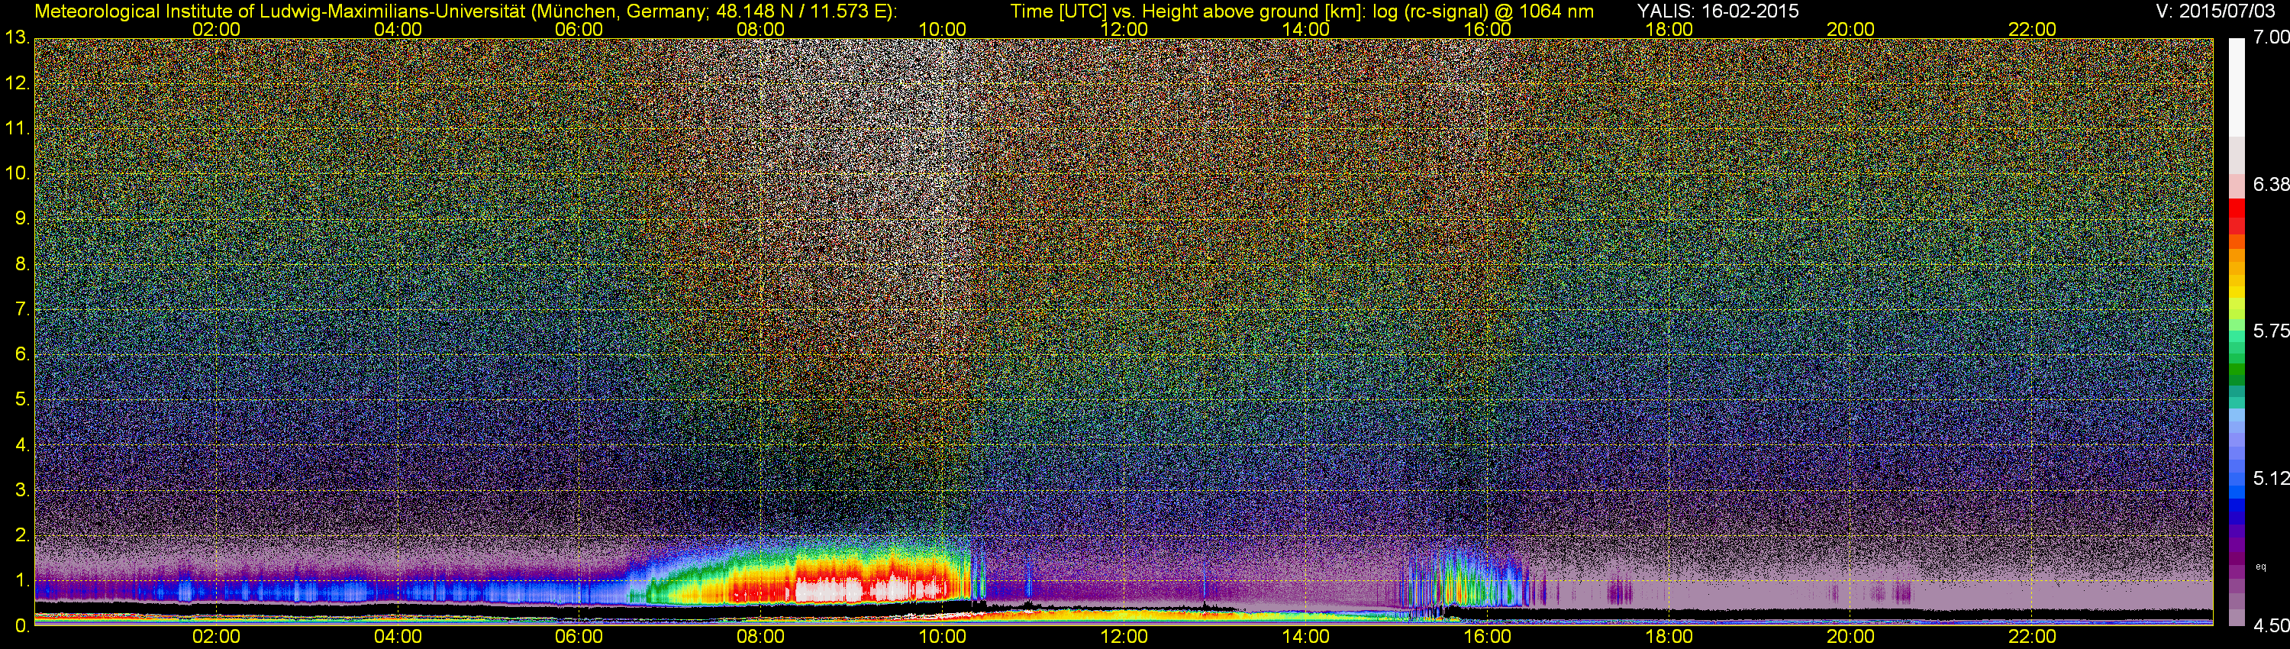Select the 06:00 label on the top time axis
This screenshot has height=649, width=2290.
tap(579, 29)
